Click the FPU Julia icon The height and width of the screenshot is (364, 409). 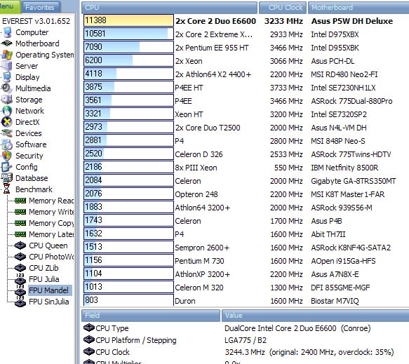pyautogui.click(x=20, y=279)
